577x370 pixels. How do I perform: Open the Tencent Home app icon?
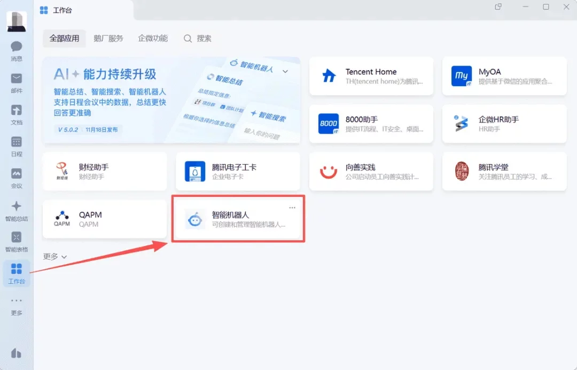point(329,76)
